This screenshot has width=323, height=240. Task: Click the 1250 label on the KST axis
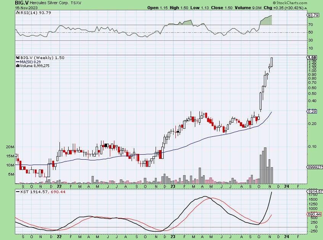pos(313,204)
